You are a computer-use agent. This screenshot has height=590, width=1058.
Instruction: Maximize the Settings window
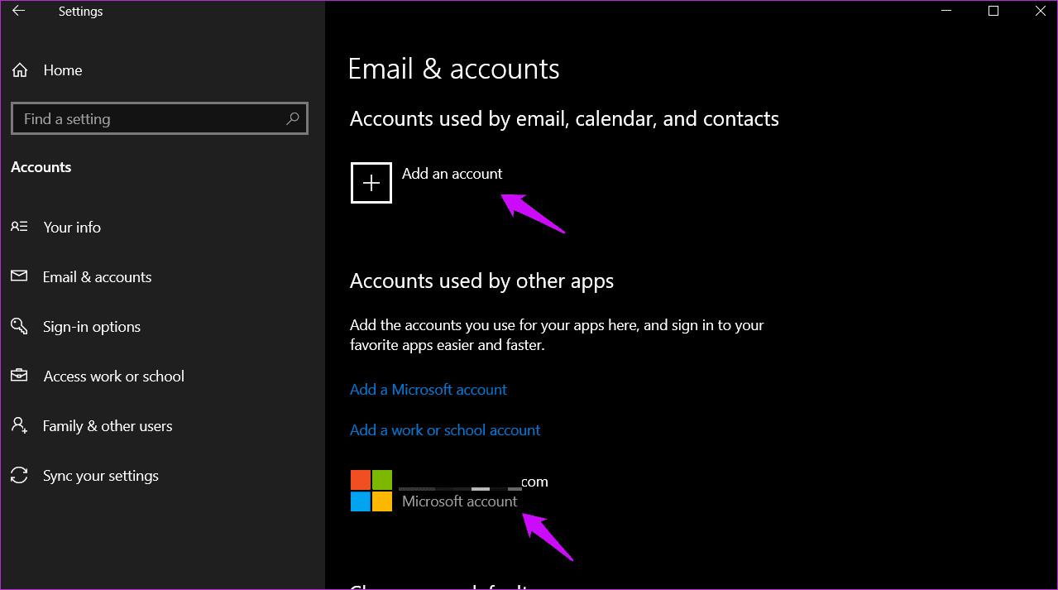point(993,12)
